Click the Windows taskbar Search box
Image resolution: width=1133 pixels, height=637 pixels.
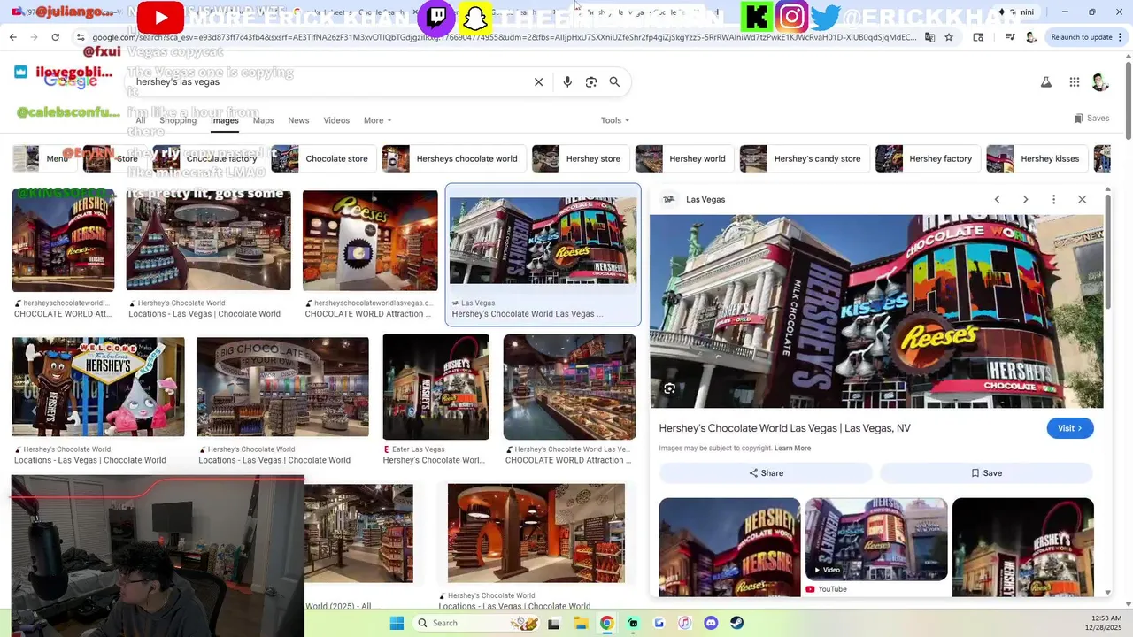click(476, 623)
